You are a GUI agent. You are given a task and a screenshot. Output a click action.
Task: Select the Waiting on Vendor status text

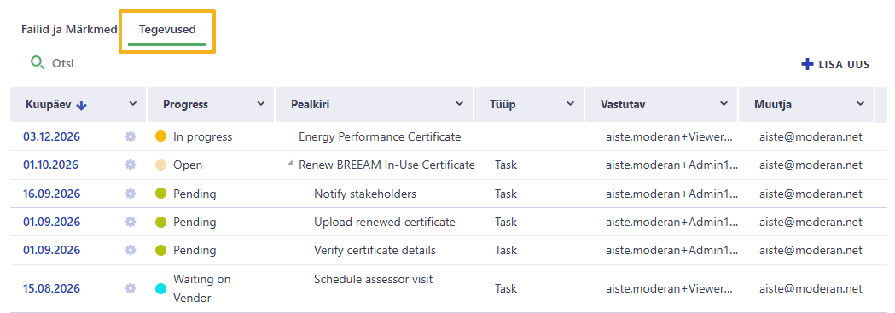[x=202, y=288]
